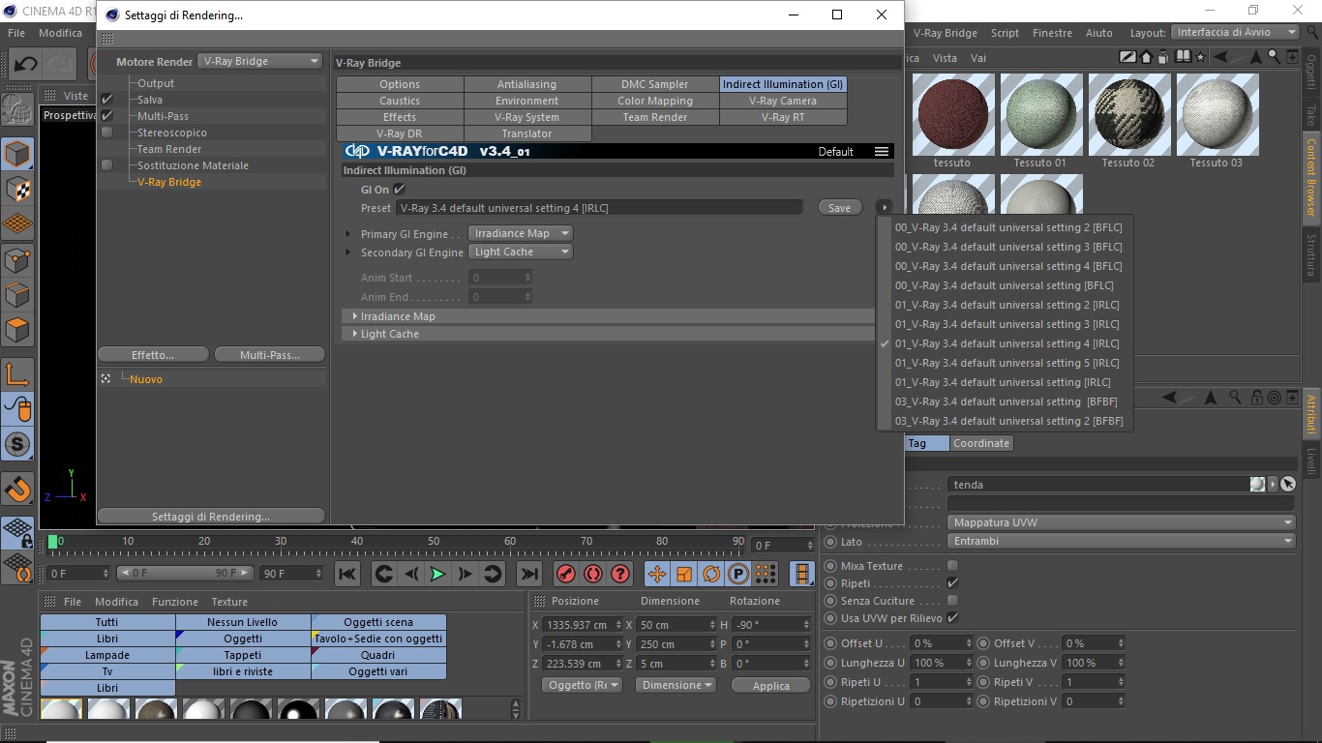Click the Locked Workplane icon
1322x743 pixels.
tap(17, 532)
